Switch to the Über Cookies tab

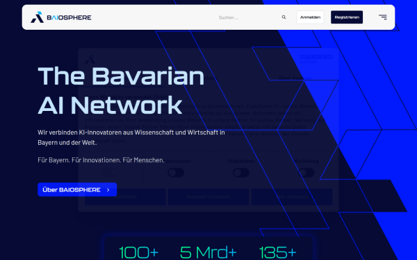295,78
